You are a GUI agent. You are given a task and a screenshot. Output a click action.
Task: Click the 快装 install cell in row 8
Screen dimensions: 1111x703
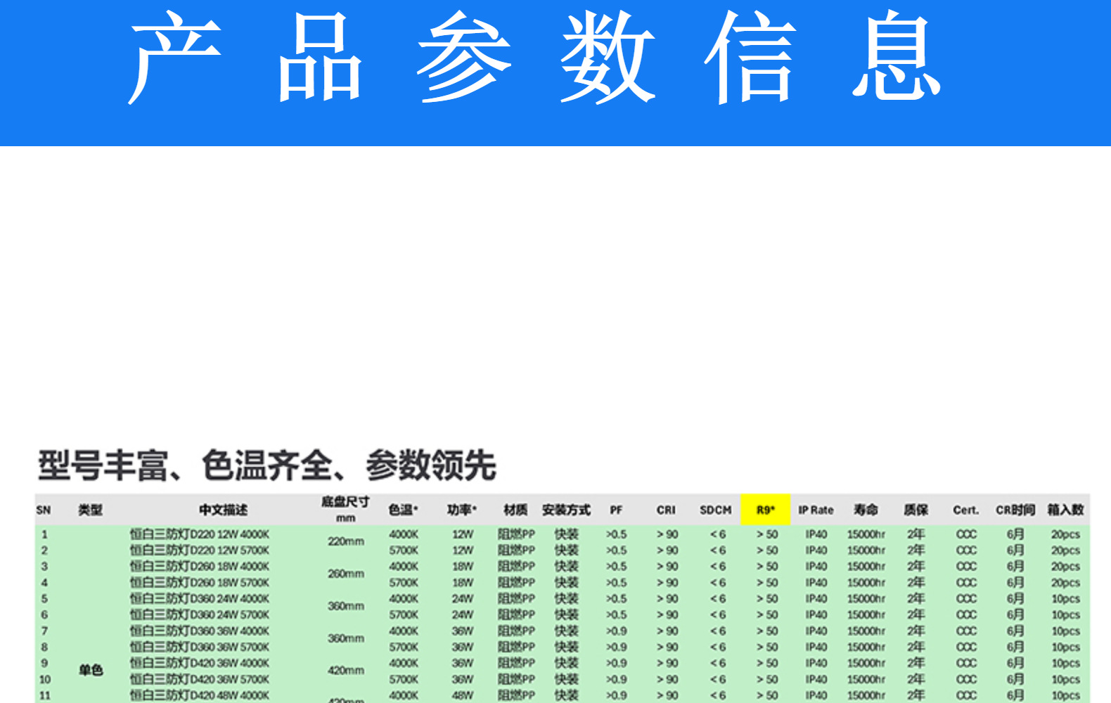click(566, 647)
